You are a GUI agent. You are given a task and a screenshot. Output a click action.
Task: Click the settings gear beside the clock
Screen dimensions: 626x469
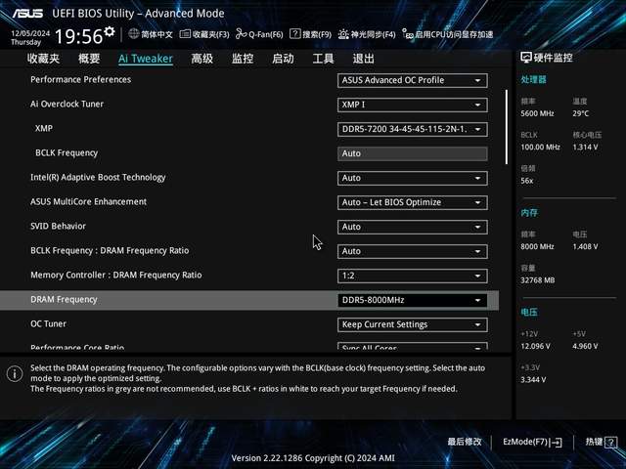tap(109, 32)
